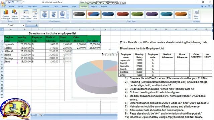Switch to chart Layout tab
214x120 pixels.
[94, 6]
